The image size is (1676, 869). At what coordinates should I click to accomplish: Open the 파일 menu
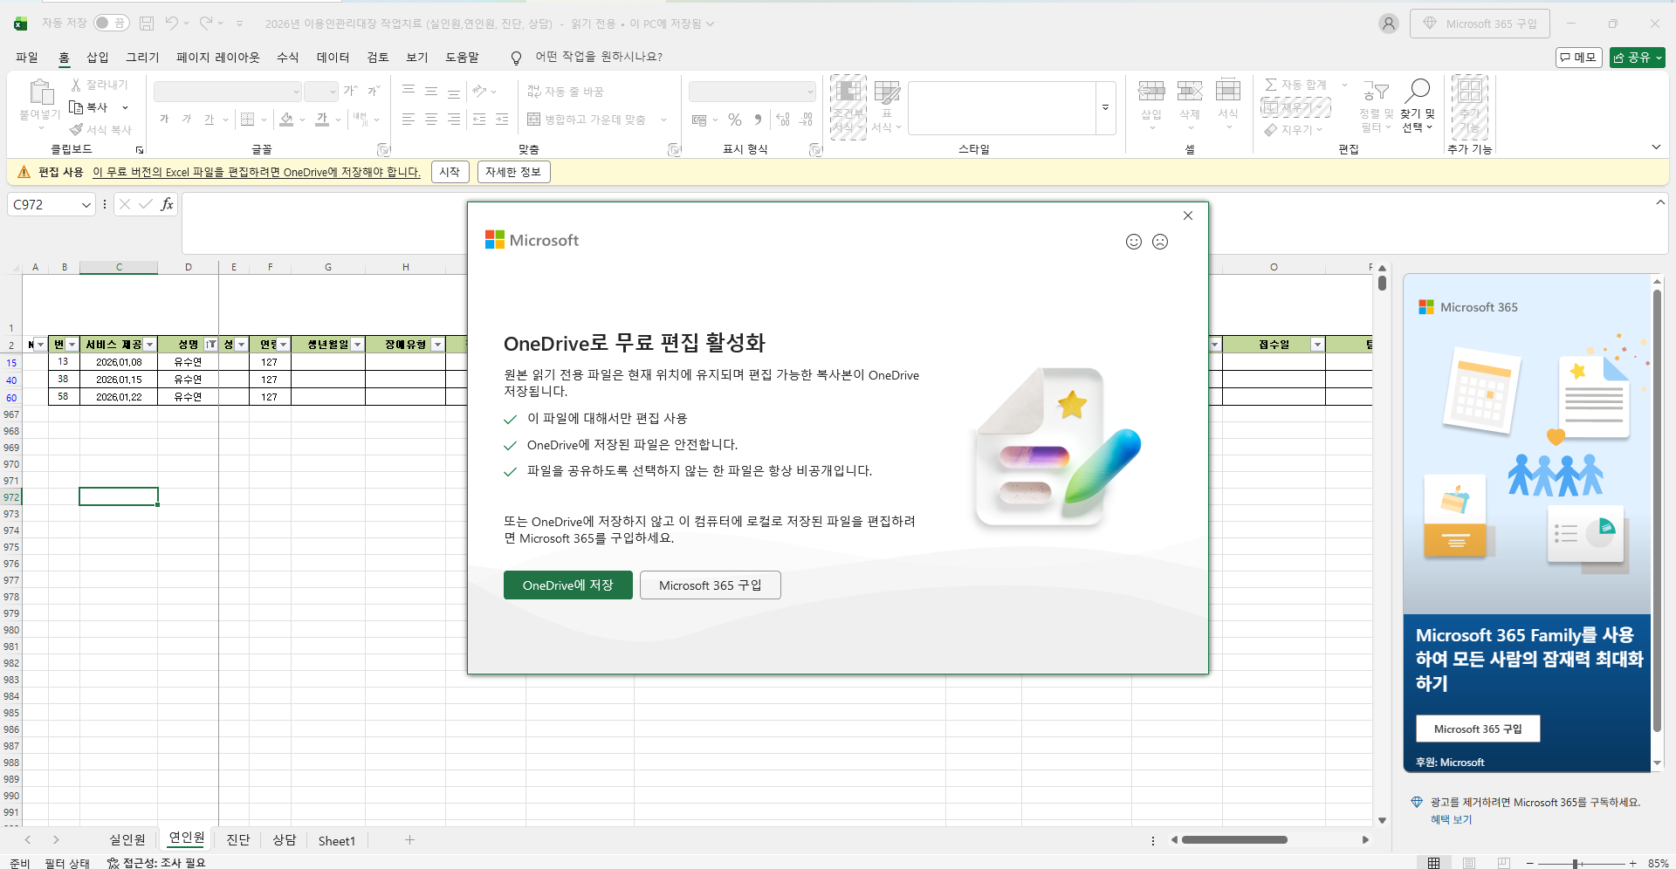tap(27, 58)
